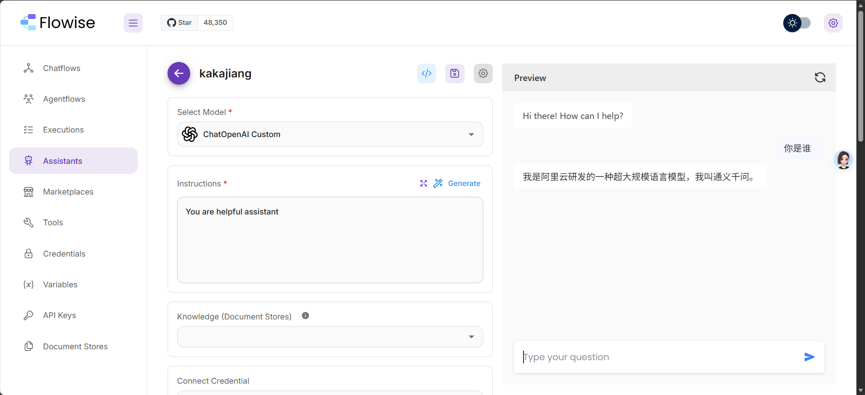Click the Knowledge dropdown arrow
The width and height of the screenshot is (865, 395).
coord(471,337)
